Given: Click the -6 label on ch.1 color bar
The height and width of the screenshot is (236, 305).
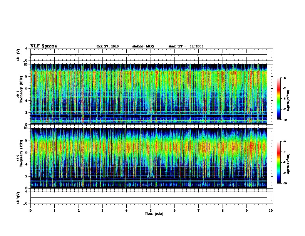Looking at the screenshot, I should (284, 78).
